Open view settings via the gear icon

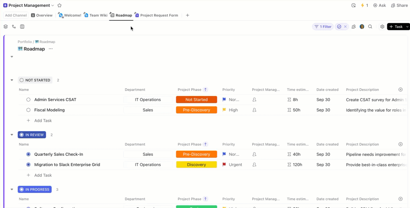click(x=382, y=26)
